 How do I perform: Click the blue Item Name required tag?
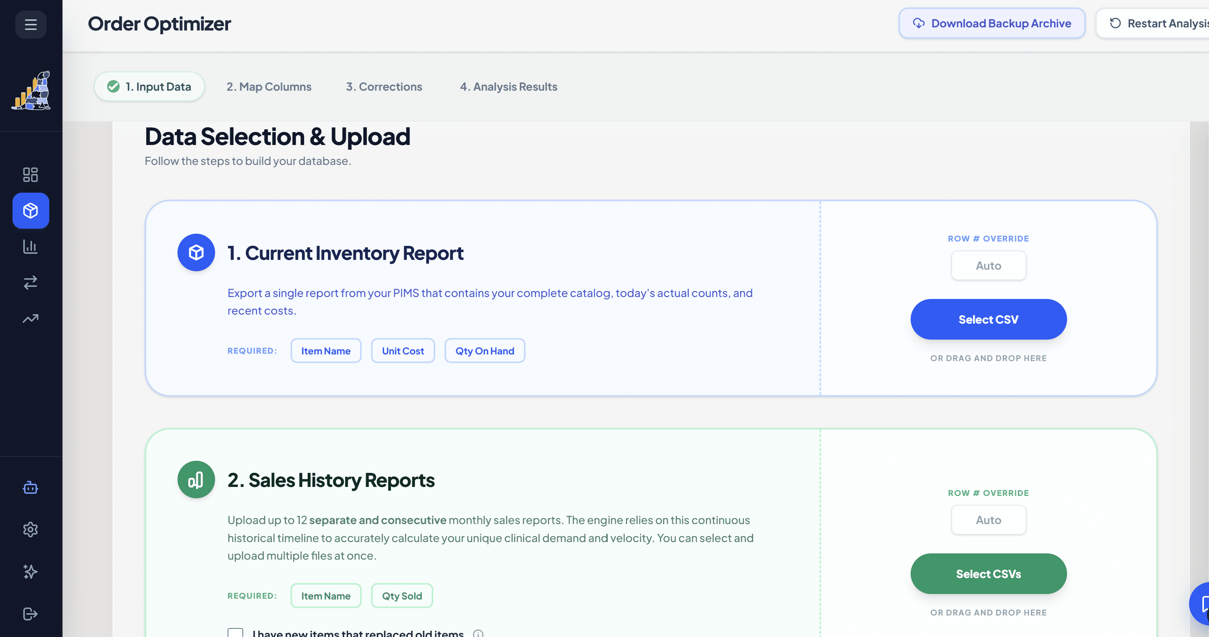(x=326, y=351)
